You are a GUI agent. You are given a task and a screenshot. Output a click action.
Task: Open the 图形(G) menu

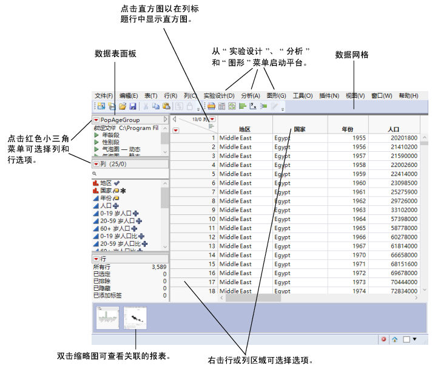(276, 96)
